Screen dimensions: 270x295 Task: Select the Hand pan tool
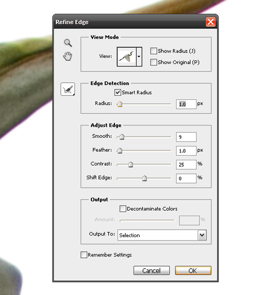pyautogui.click(x=67, y=56)
